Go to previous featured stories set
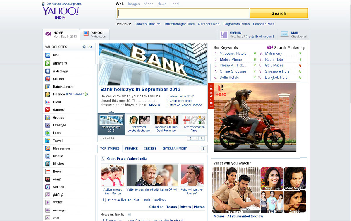The image size is (351, 221). [x=190, y=138]
